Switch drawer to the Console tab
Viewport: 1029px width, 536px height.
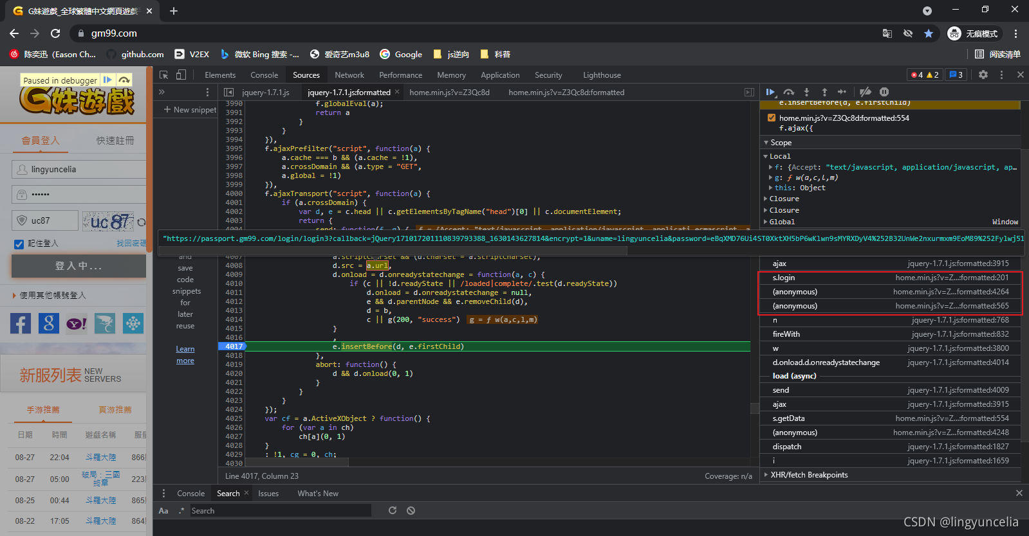(191, 493)
